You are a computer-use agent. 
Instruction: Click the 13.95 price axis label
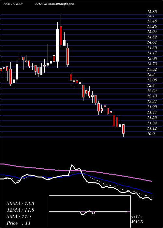point(152,59)
